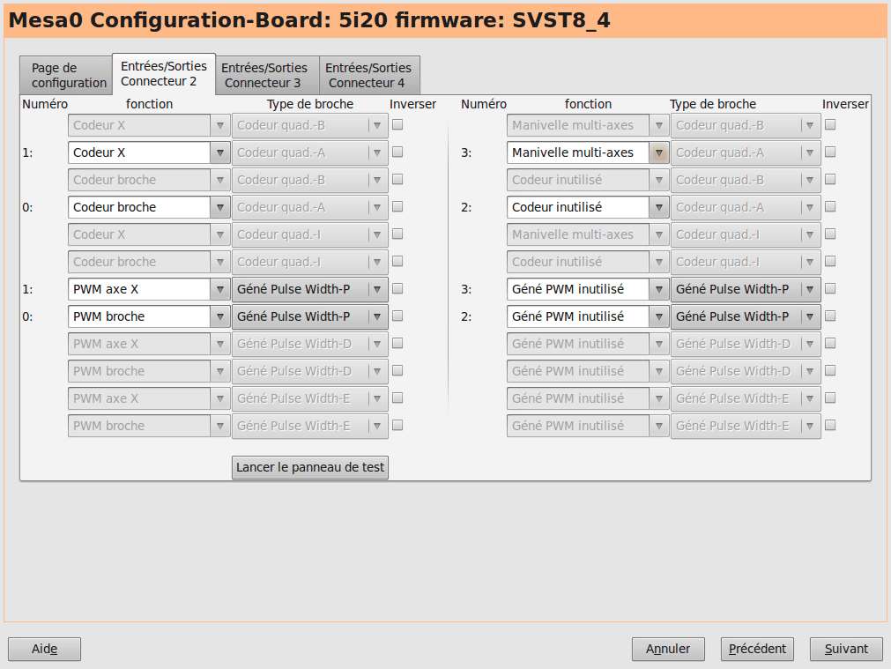Check Inverser for Géné PWM inutilisé row 2
The width and height of the screenshot is (891, 669).
click(x=830, y=316)
